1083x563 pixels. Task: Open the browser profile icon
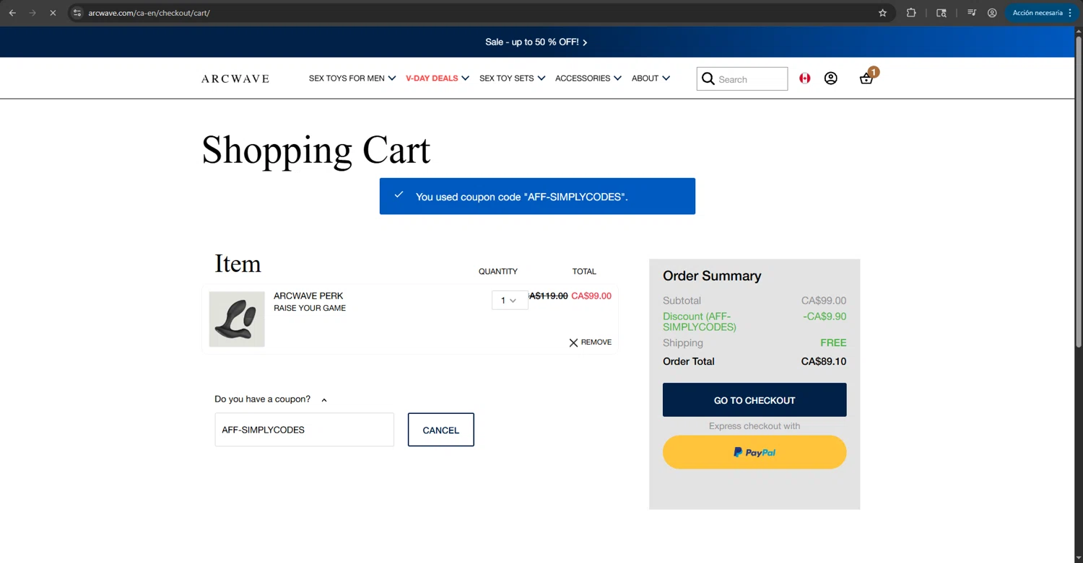[992, 13]
